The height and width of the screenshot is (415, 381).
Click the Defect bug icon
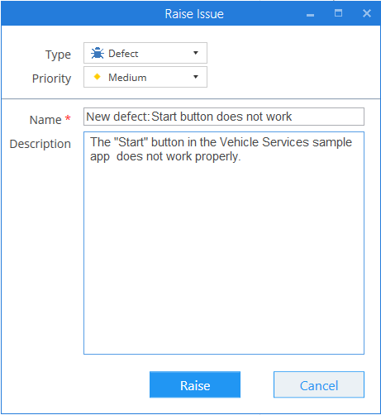pos(98,53)
